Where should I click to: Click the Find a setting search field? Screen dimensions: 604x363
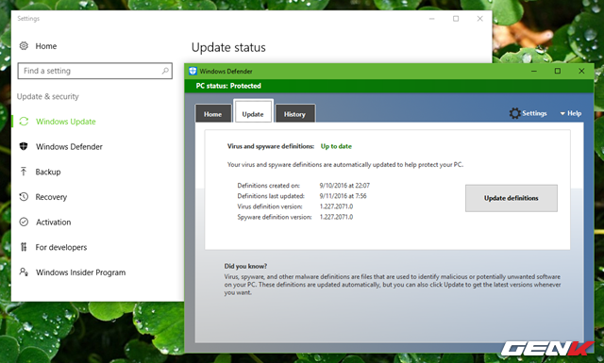(x=94, y=71)
